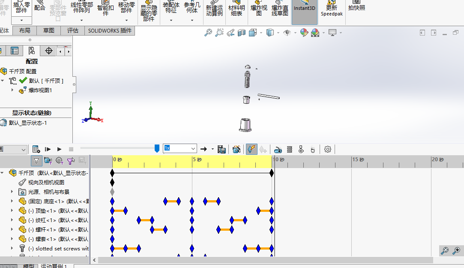Click the 材料明细表 button
The width and height of the screenshot is (464, 268).
tap(236, 9)
